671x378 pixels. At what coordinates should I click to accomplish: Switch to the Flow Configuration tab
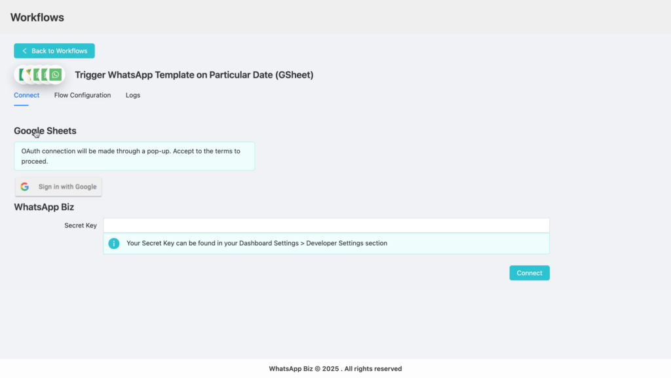(83, 95)
